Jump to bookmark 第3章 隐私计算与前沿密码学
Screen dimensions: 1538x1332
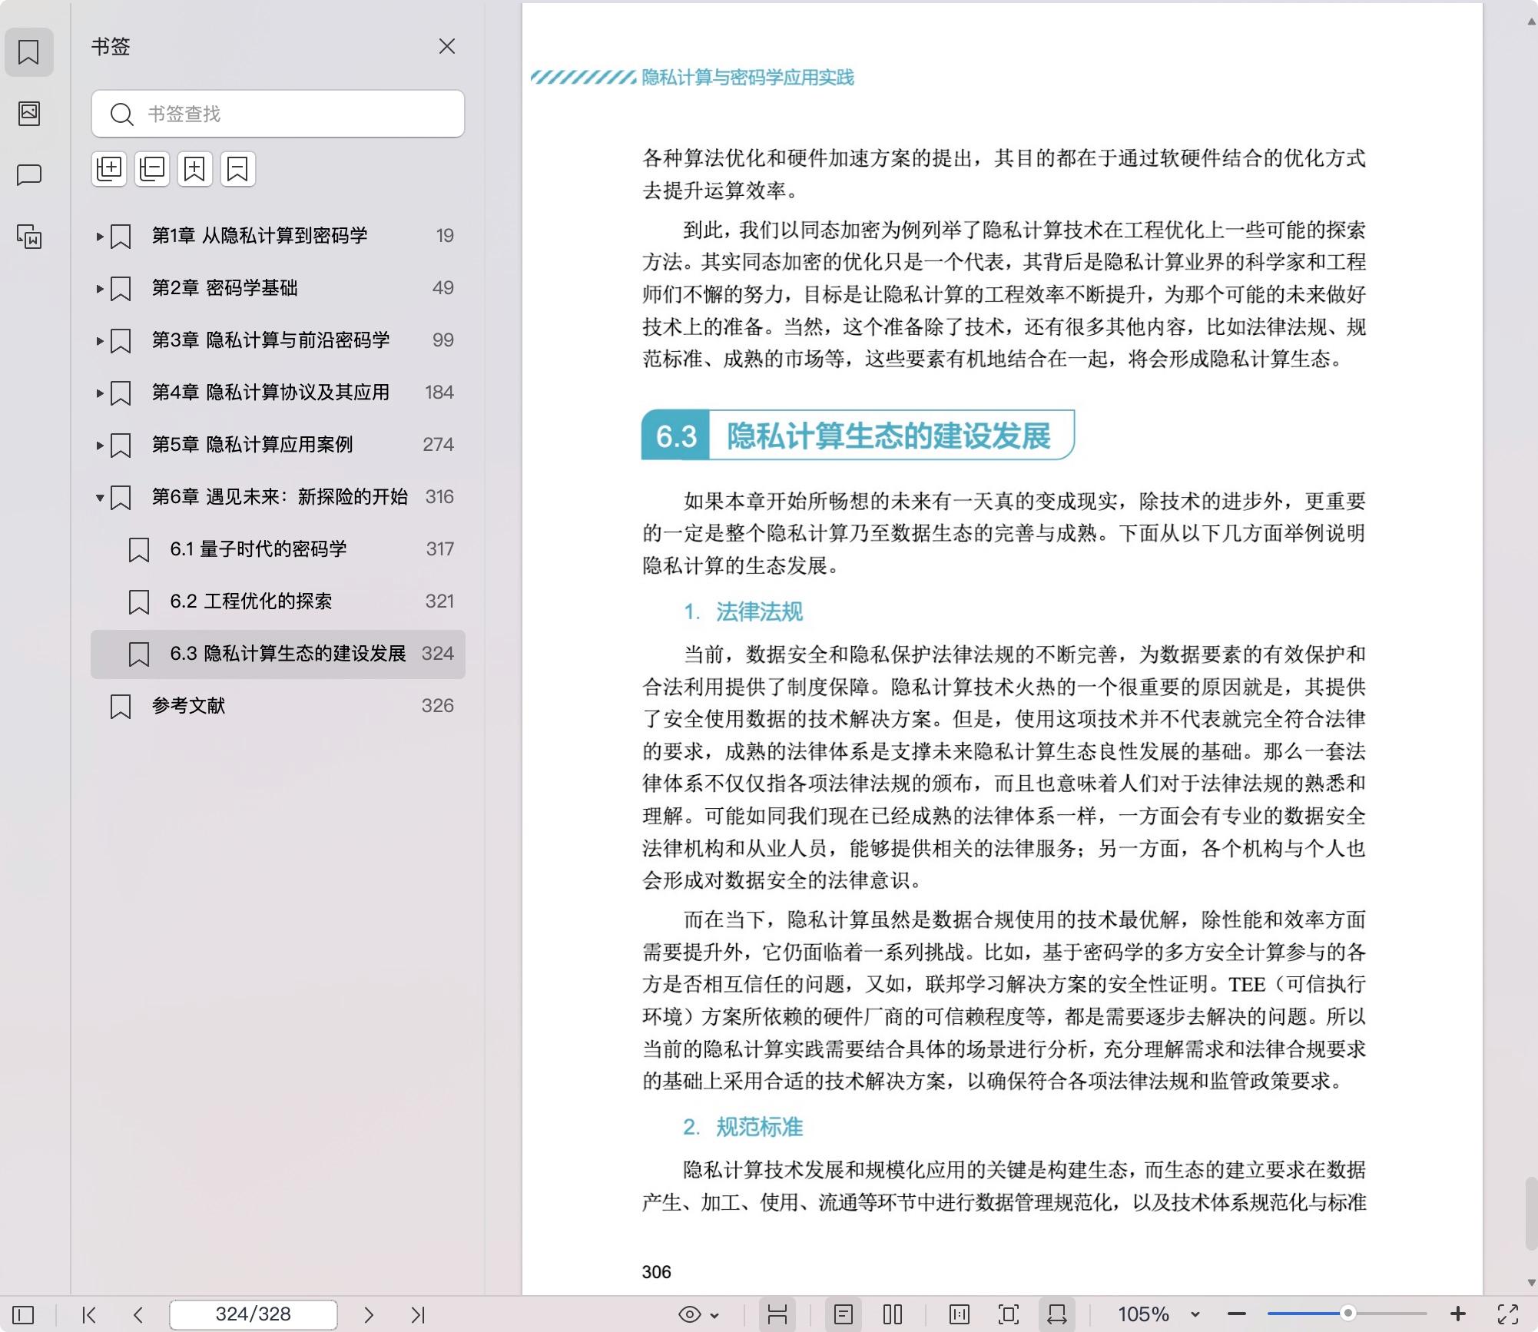(x=270, y=340)
